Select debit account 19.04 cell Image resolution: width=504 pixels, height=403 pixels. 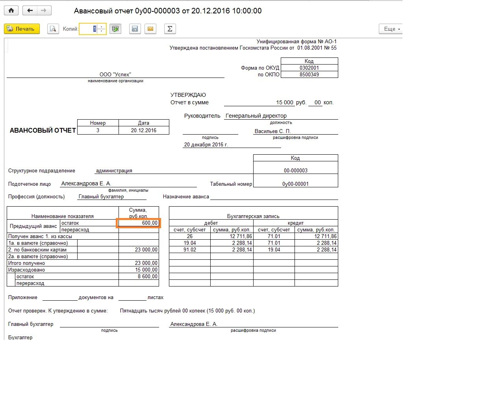[190, 243]
